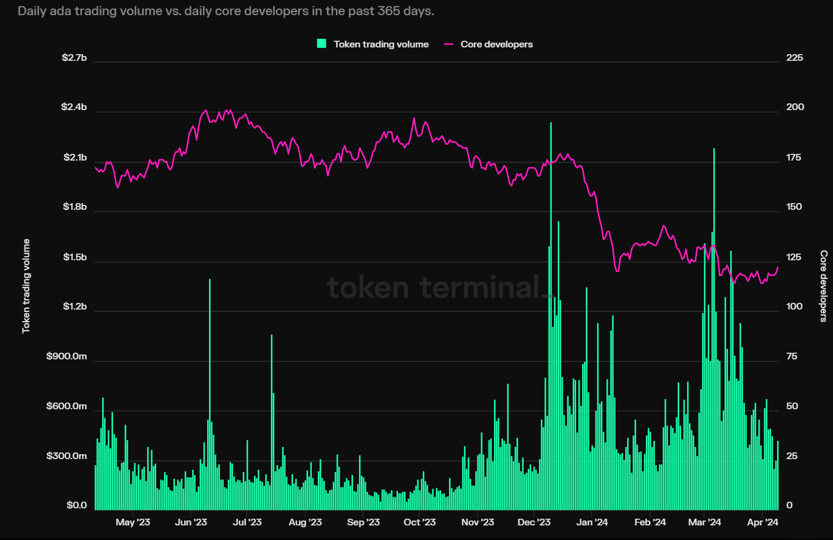Click the 150 developers axis value
The width and height of the screenshot is (833, 540).
pos(794,207)
